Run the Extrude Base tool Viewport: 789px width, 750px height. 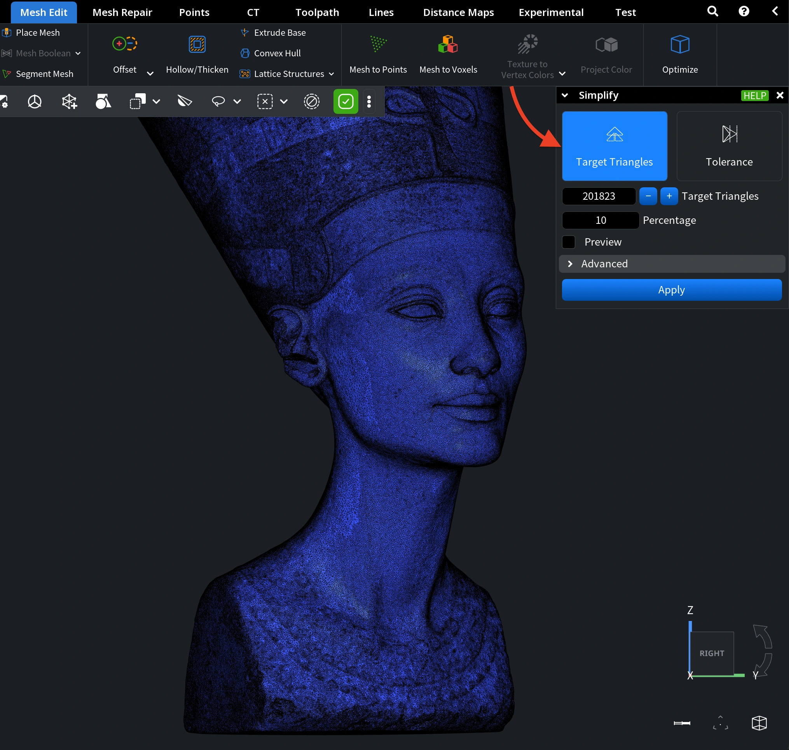273,33
